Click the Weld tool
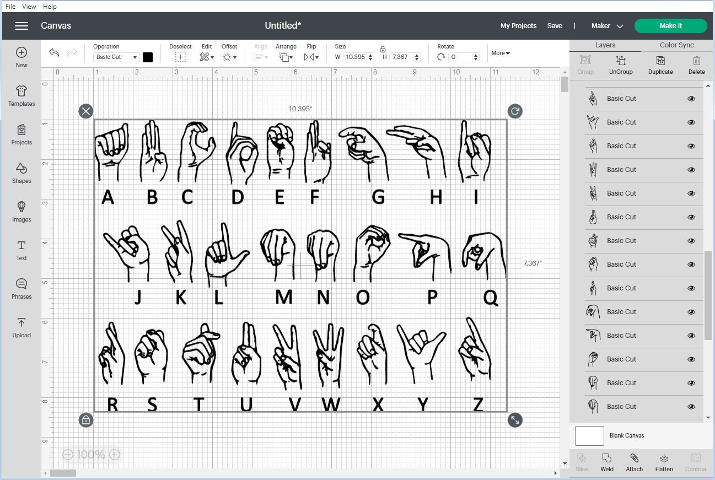This screenshot has height=480, width=715. 606,463
